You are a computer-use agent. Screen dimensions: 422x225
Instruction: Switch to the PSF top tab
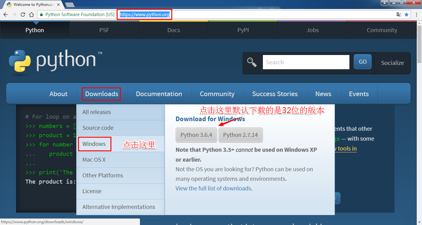(x=104, y=30)
